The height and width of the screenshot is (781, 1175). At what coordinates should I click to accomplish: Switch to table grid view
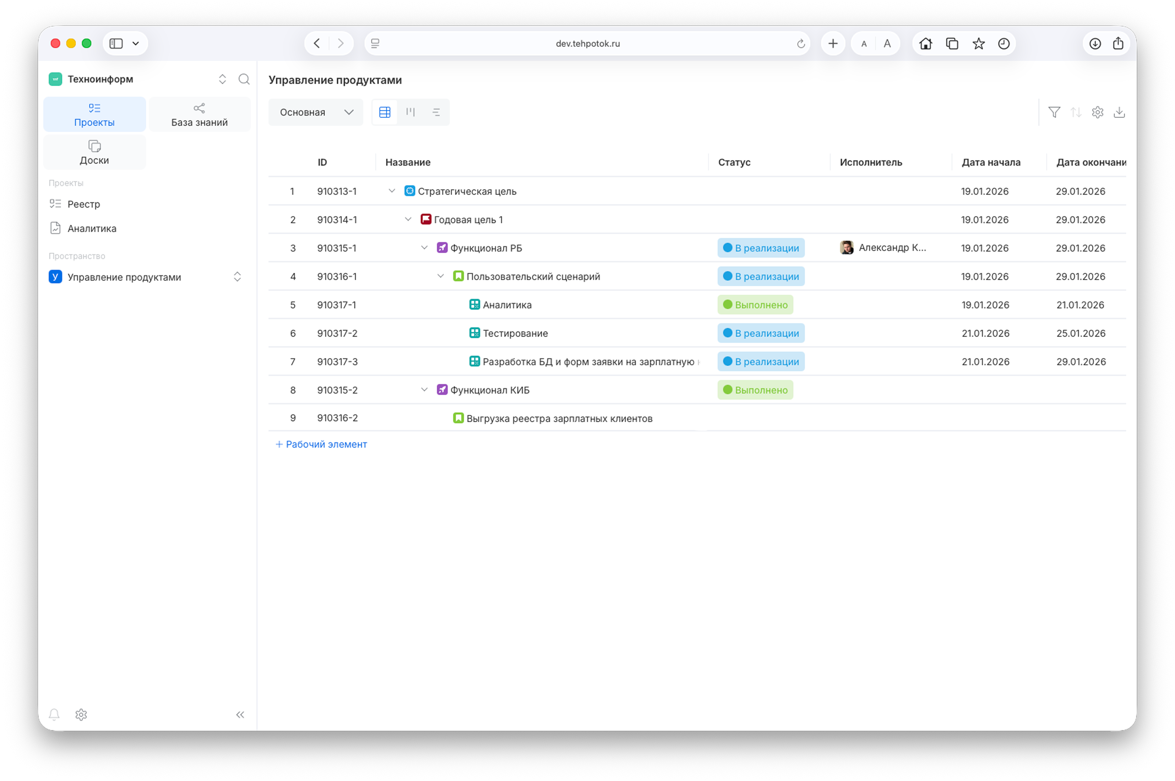coord(385,112)
